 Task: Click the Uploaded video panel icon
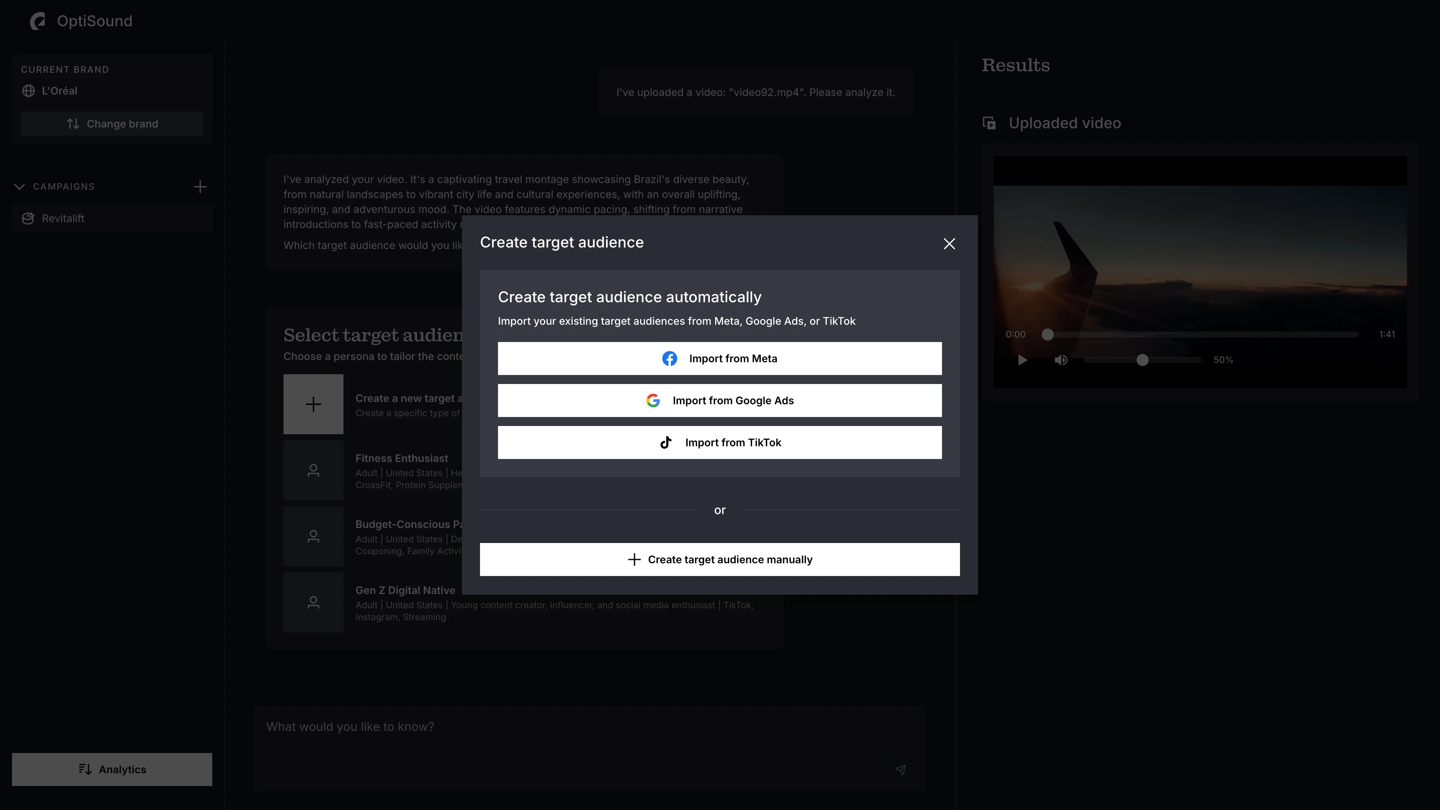tap(989, 123)
